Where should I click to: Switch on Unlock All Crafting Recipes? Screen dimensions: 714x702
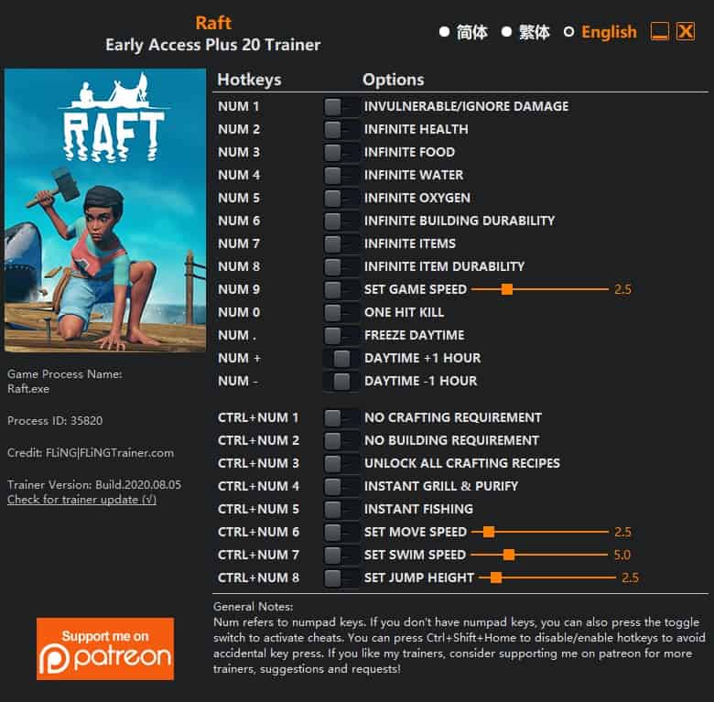(341, 463)
